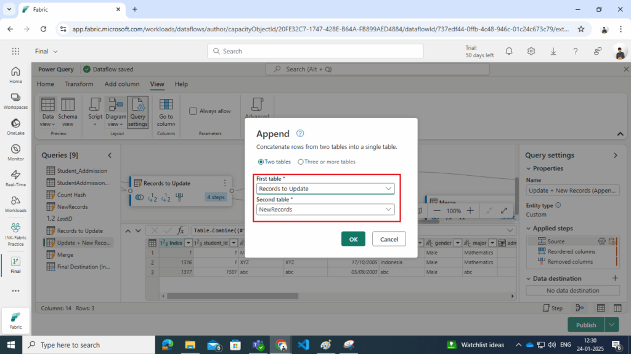Select the View ribbon tab
Viewport: 631px width, 354px height.
point(157,84)
